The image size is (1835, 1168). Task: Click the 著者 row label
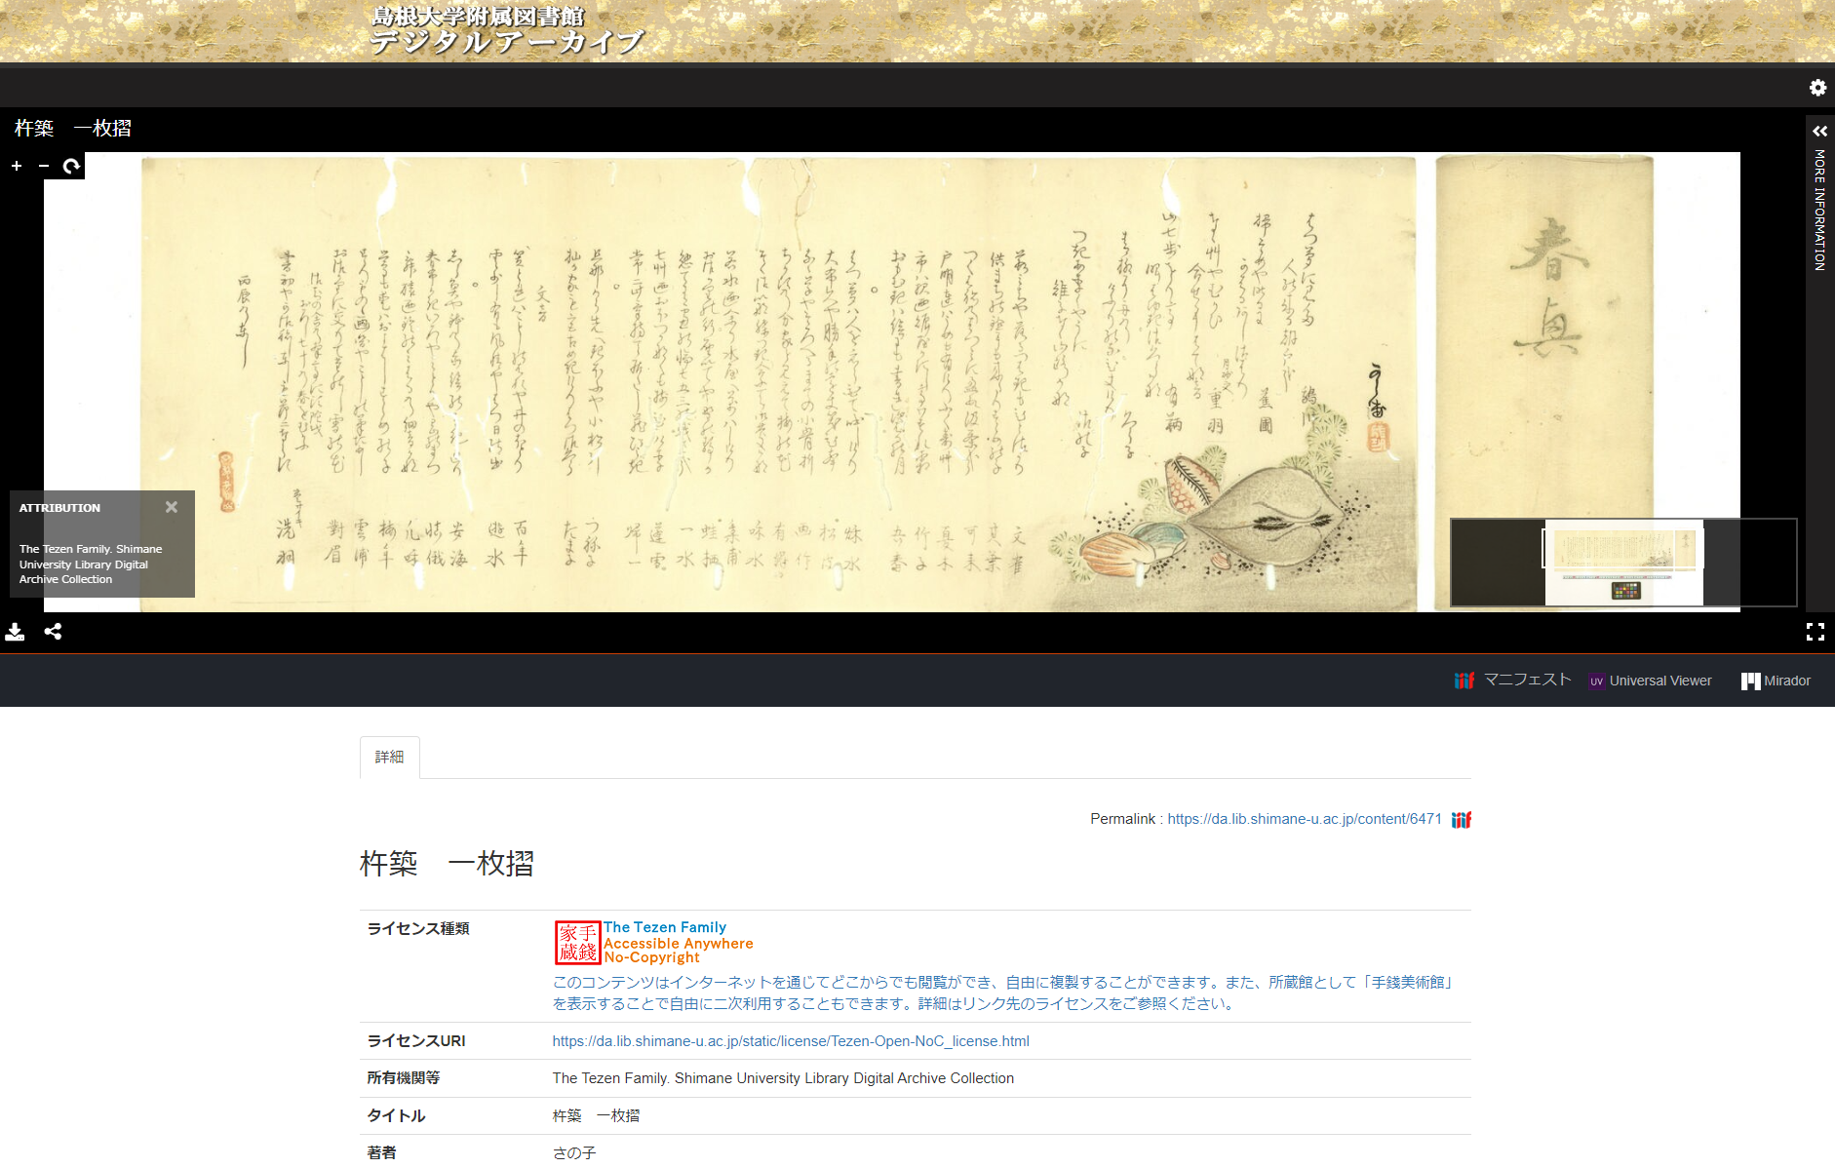point(381,1152)
